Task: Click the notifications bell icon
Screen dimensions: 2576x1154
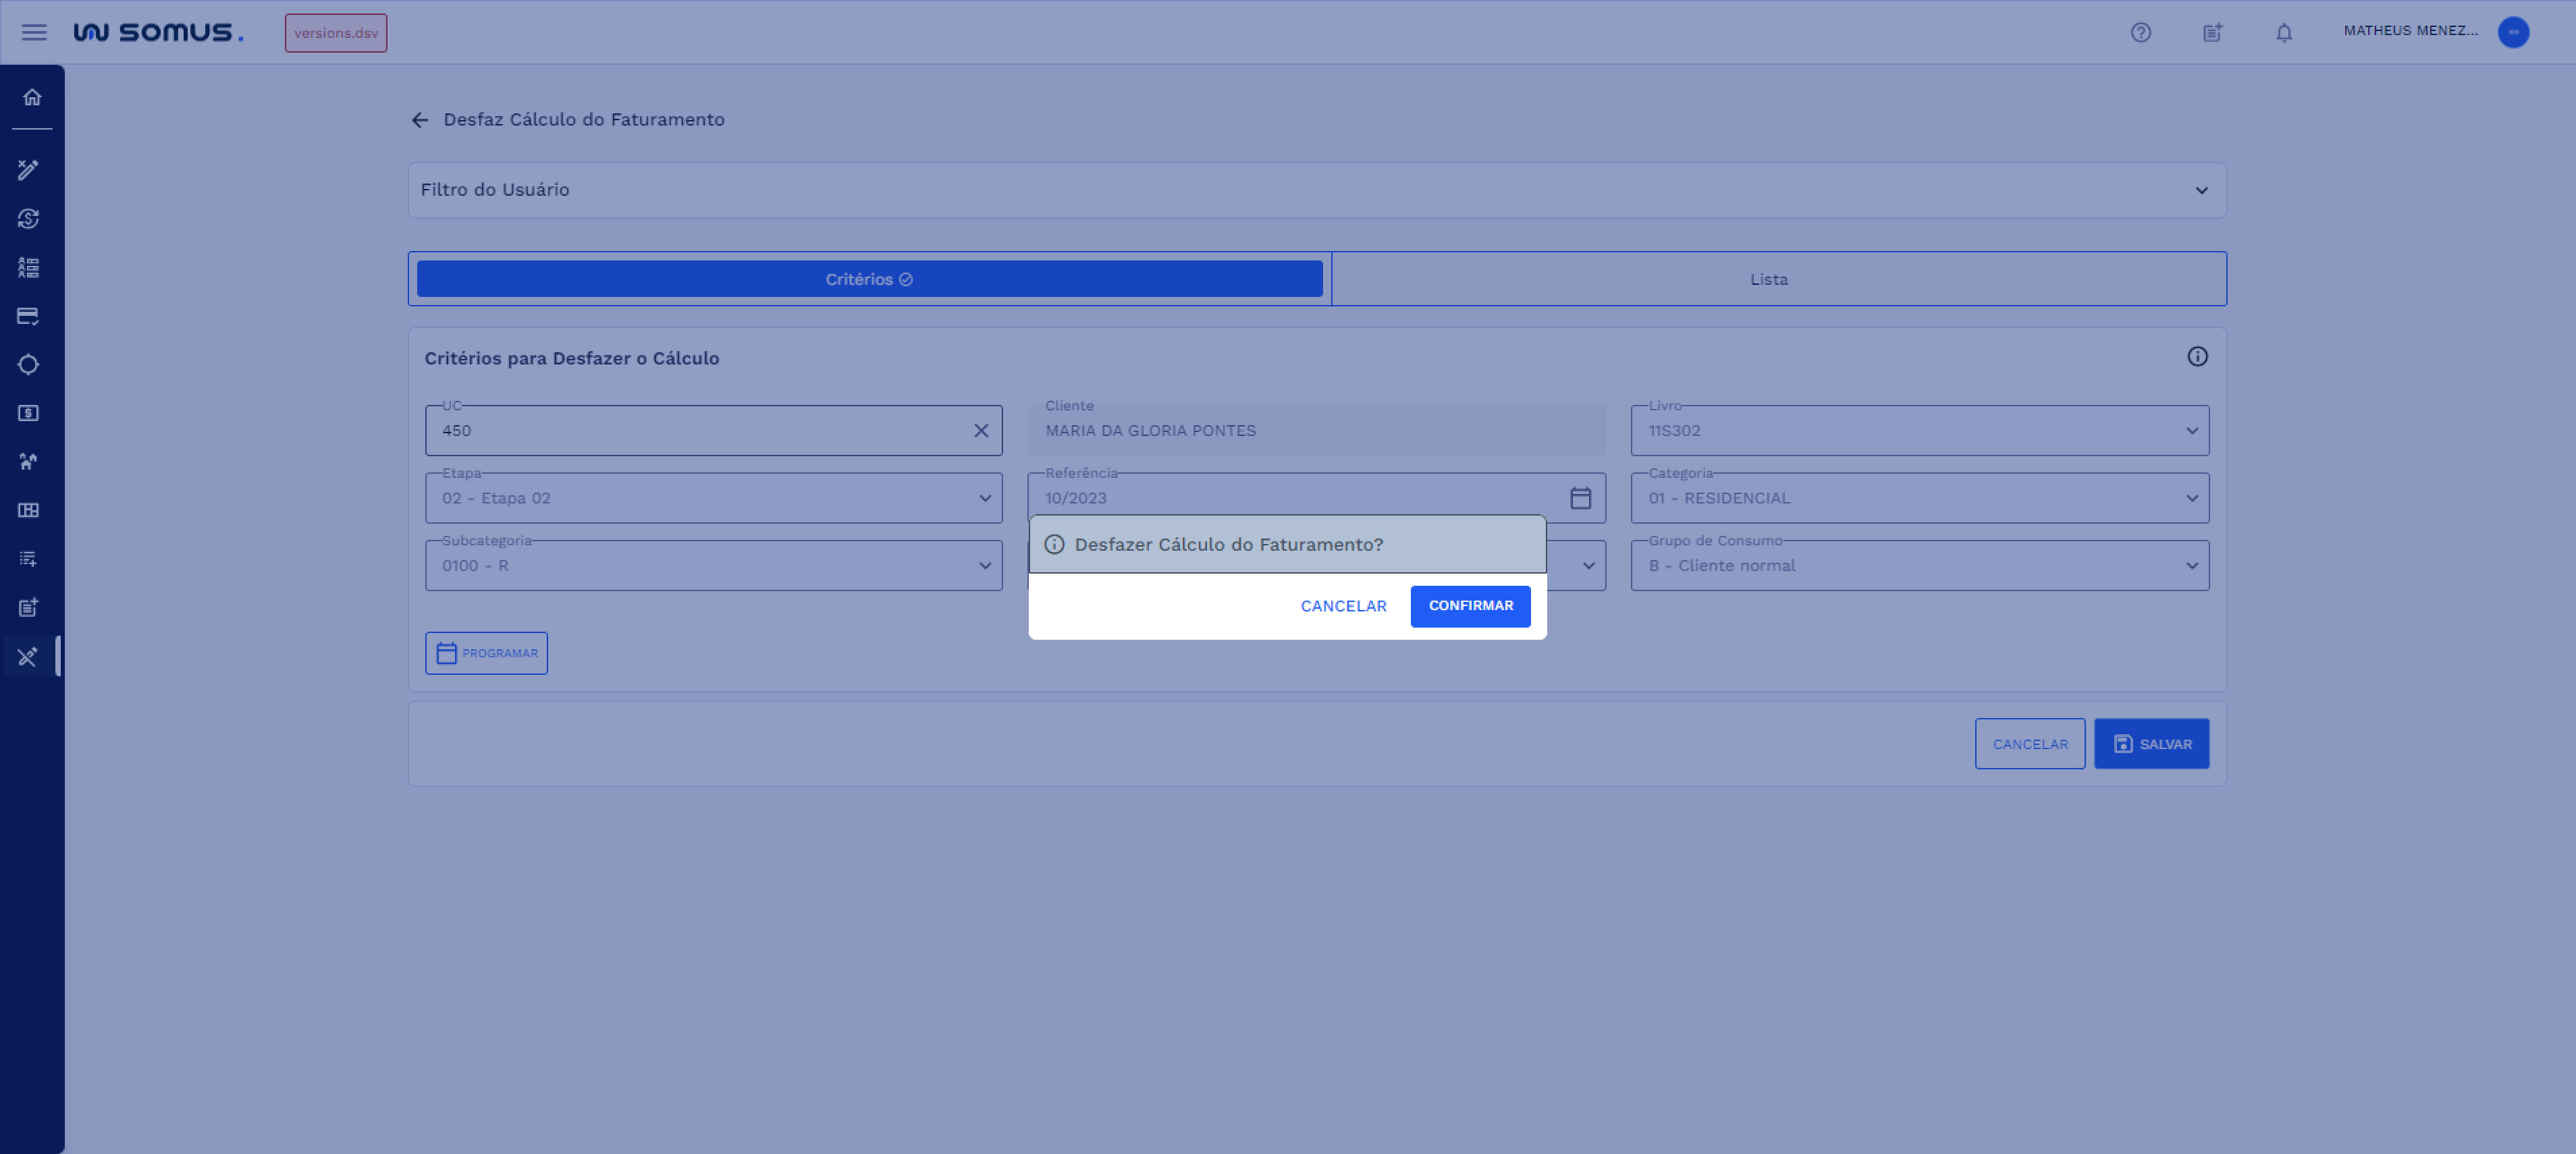Action: pyautogui.click(x=2283, y=33)
